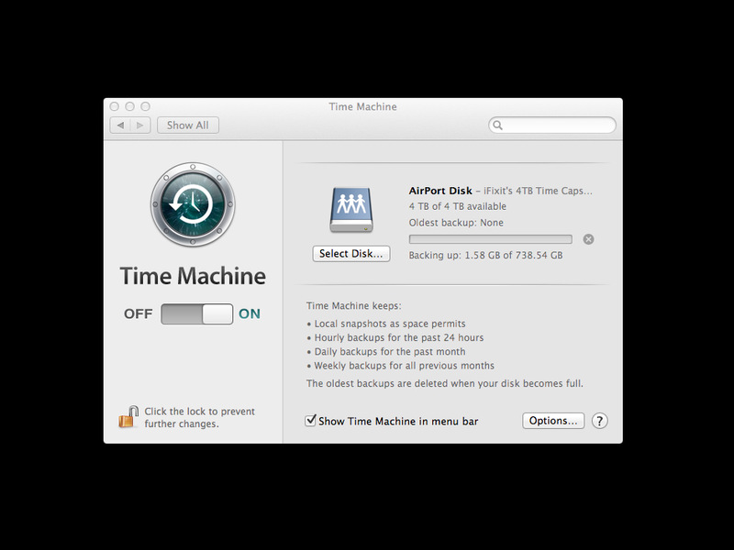Click the Show All button
734x550 pixels.
click(188, 126)
